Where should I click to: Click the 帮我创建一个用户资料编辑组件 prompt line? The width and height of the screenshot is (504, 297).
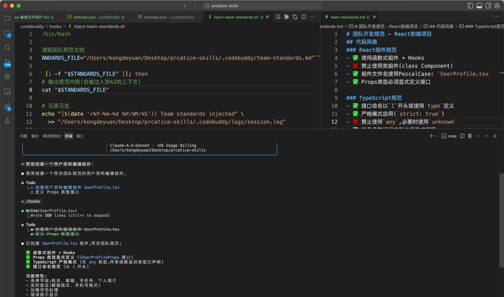(x=56, y=164)
